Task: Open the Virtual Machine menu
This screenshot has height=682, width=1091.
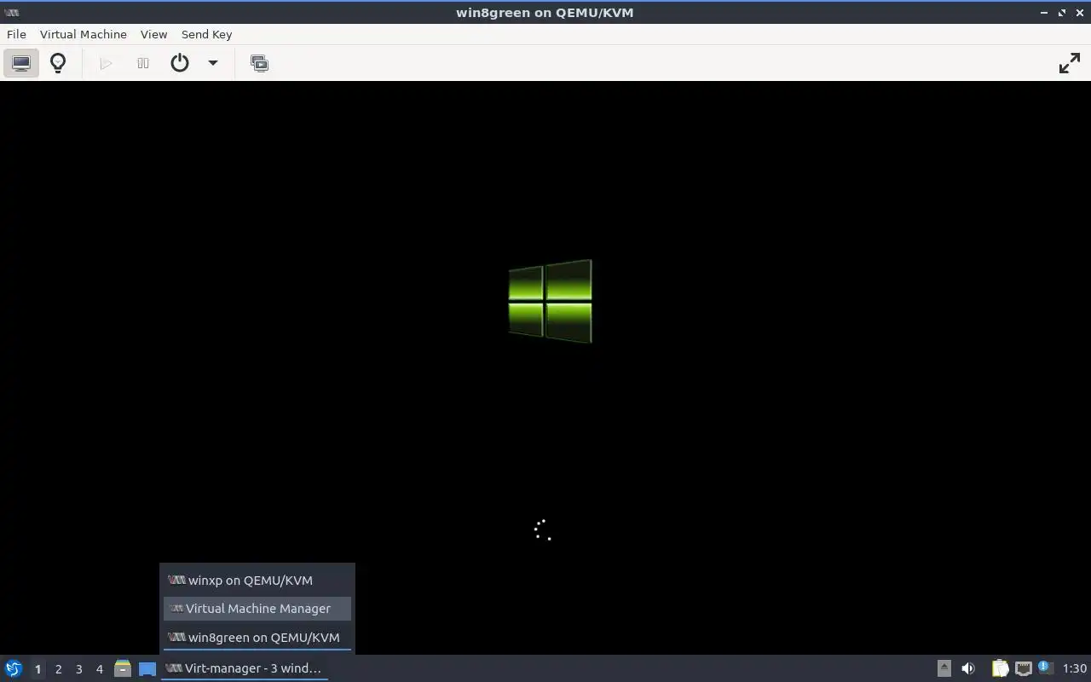Action: coord(84,34)
